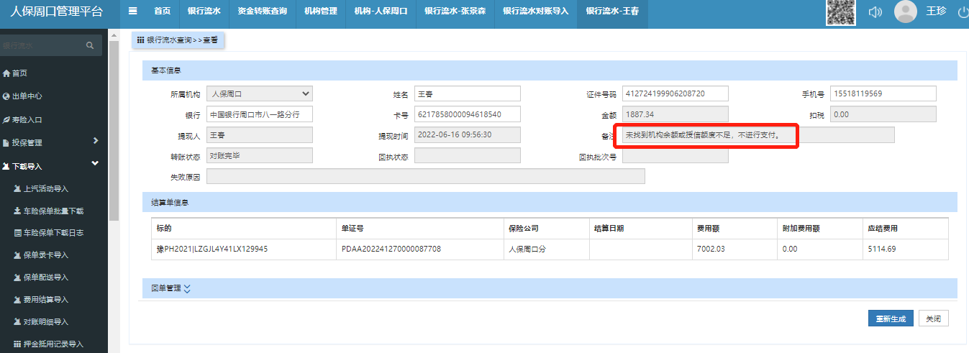Viewport: 969px width, 353px height.
Task: Expand the 回单管理 section chevron
Action: pyautogui.click(x=187, y=288)
